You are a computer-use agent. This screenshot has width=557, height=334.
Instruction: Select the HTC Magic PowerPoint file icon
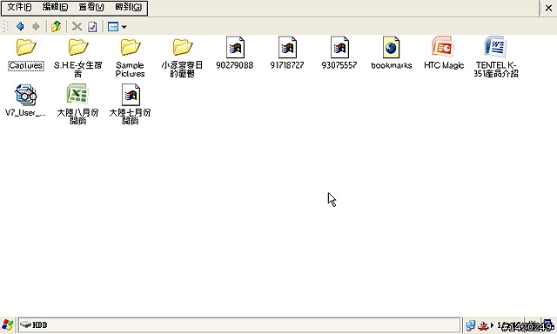pos(443,46)
